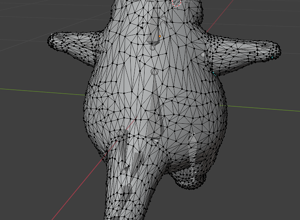Click the red-white 3D cursor circle
Viewport: 300px width, 220px height.
point(176,2)
